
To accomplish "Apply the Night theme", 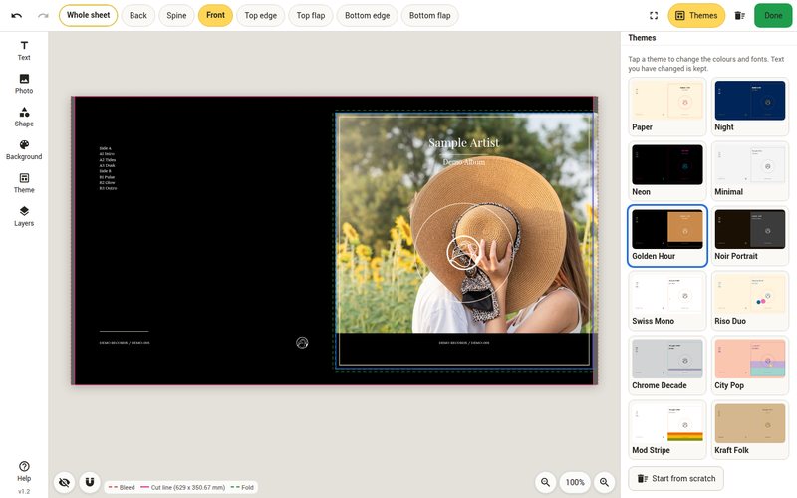I will coord(750,107).
